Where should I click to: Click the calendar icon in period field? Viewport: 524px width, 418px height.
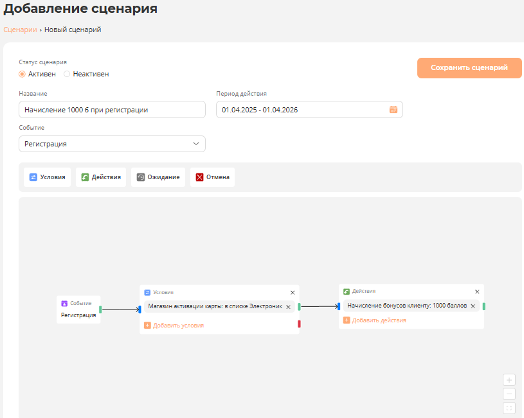click(393, 110)
